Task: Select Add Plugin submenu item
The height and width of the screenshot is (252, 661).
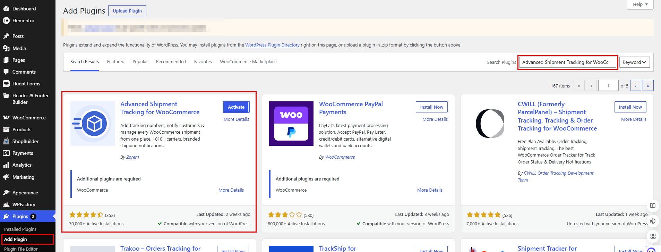Action: [15, 239]
